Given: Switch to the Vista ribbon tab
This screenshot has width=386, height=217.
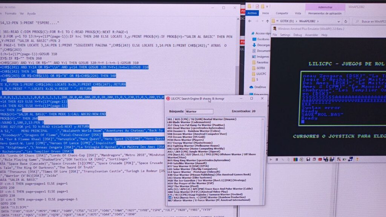Looking at the screenshot, I should point(298,13).
